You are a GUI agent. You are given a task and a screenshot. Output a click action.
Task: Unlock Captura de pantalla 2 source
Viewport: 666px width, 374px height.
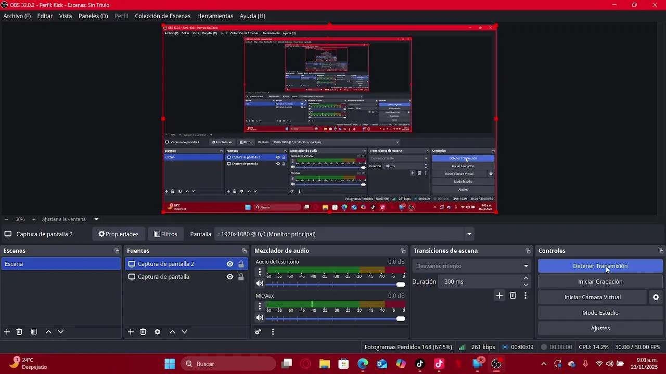click(x=241, y=264)
